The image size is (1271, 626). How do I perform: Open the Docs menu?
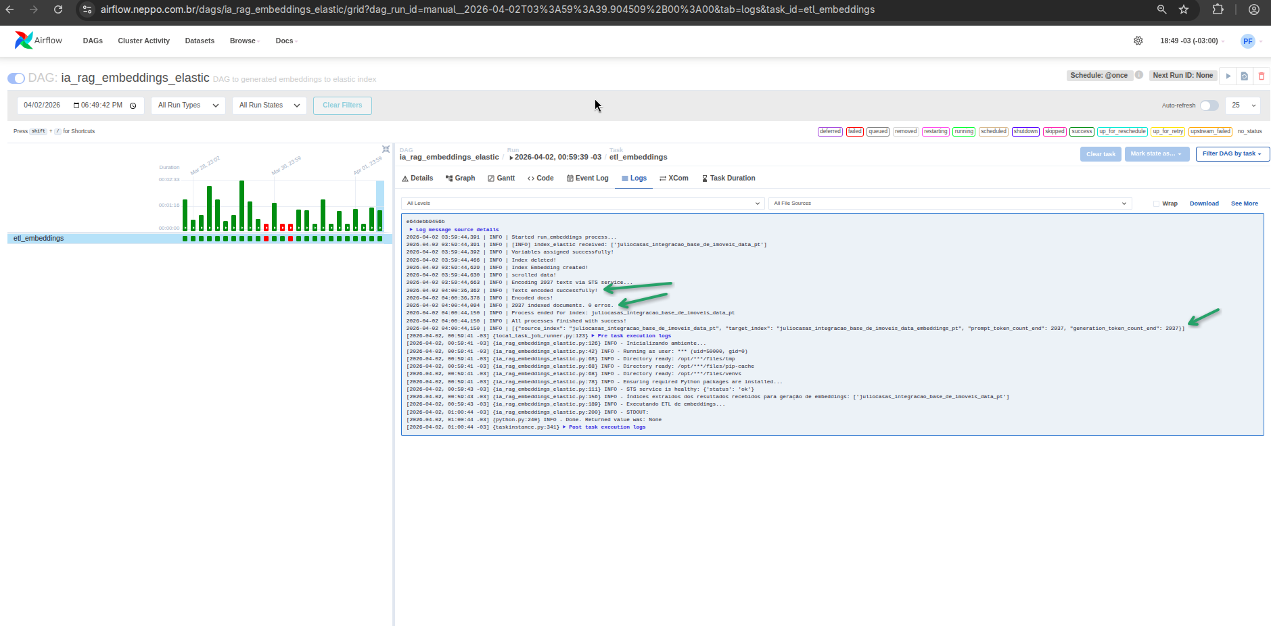point(286,41)
